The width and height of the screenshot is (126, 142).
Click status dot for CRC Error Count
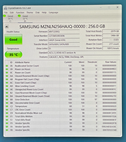pyautogui.click(x=7, y=110)
